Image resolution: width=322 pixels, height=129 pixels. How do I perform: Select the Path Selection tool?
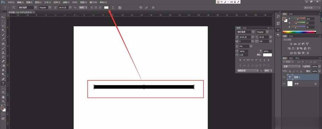tap(3, 88)
